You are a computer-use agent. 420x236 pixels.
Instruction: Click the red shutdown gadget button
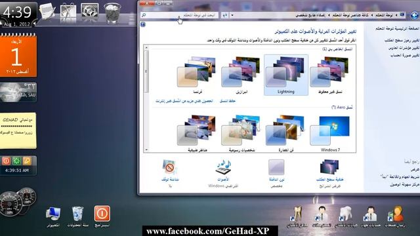6,161
